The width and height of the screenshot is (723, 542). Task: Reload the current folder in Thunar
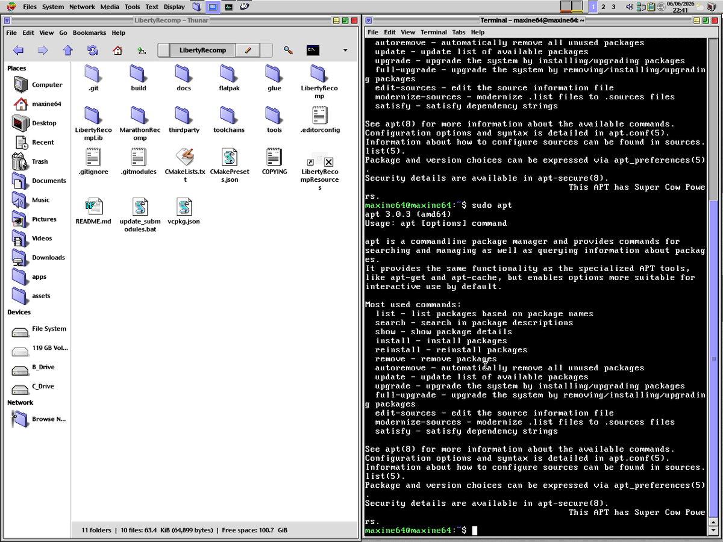(92, 50)
